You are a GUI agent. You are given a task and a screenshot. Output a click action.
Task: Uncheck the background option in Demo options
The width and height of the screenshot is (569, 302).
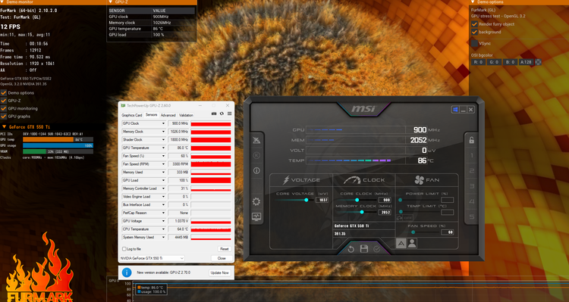474,32
